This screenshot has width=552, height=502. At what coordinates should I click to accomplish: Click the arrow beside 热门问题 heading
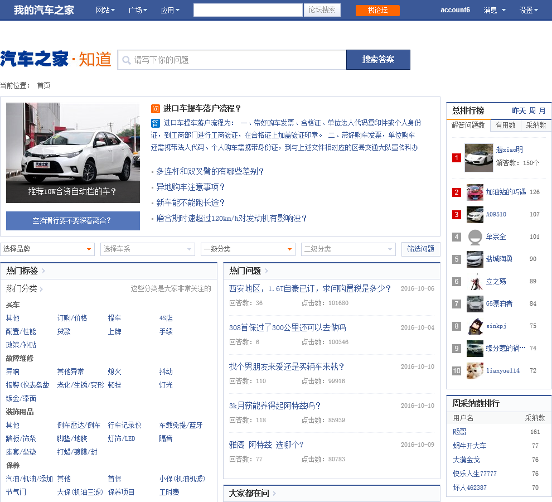point(267,271)
